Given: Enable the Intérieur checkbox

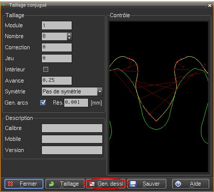Looking at the screenshot, I should click(x=46, y=69).
